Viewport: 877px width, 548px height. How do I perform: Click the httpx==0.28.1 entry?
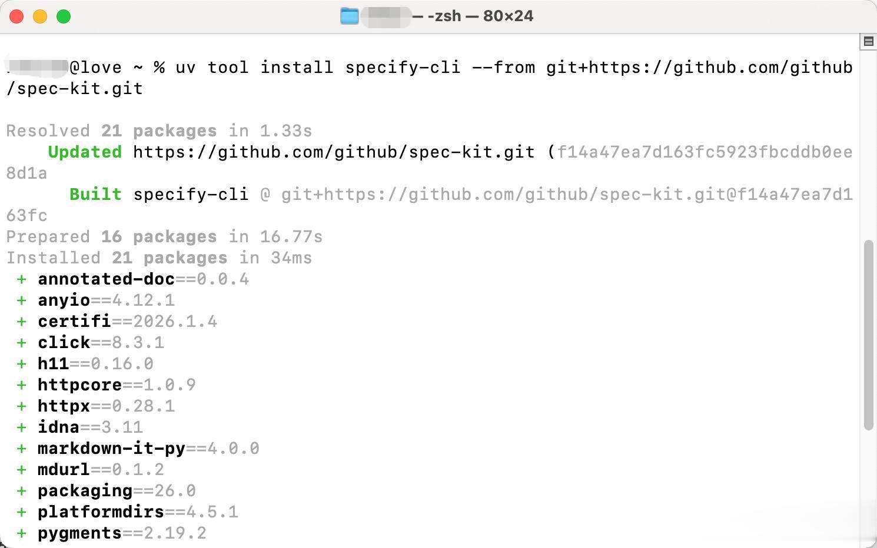click(x=106, y=406)
